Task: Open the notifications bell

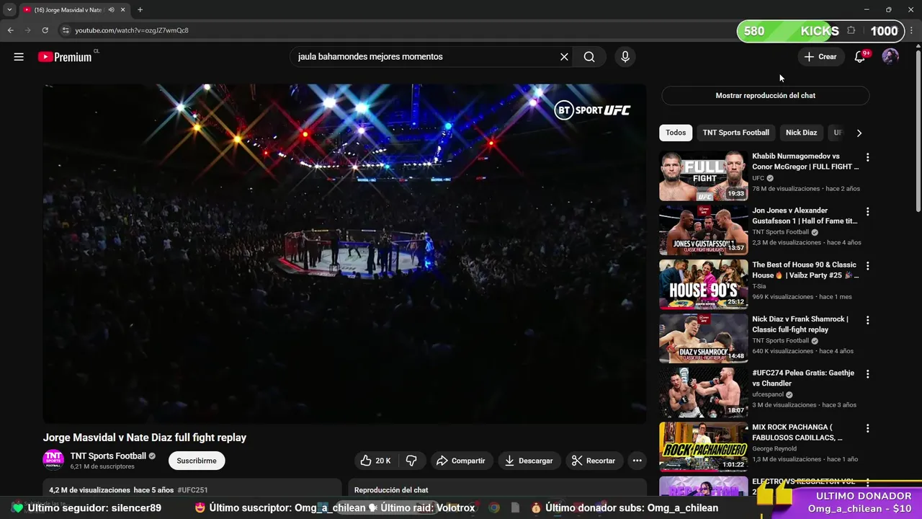Action: (x=859, y=57)
